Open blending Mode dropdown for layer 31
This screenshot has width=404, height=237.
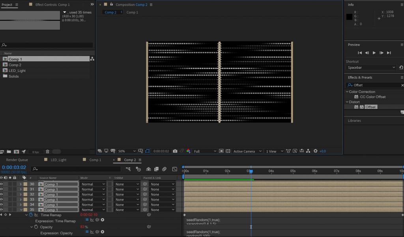[93, 189]
